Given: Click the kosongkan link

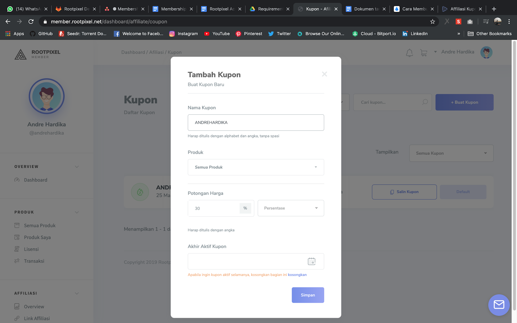Looking at the screenshot, I should pos(297,275).
